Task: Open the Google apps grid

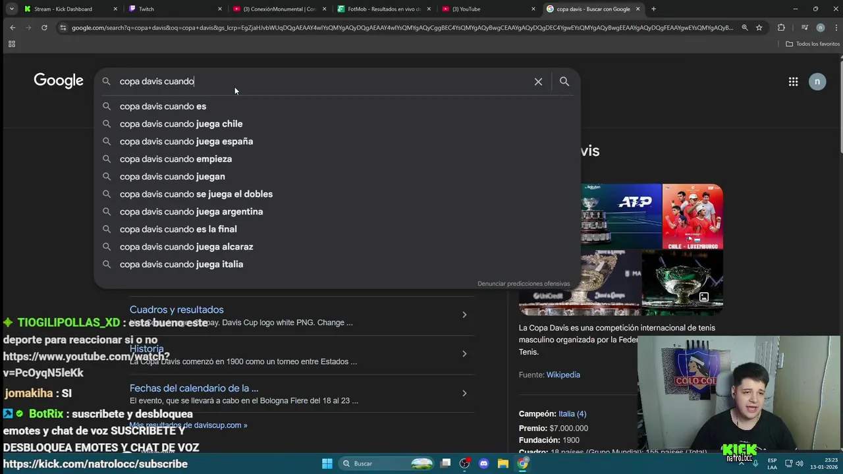Action: click(793, 82)
